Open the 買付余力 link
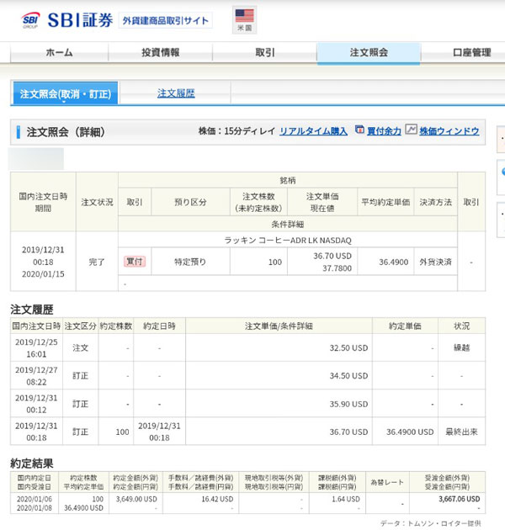The height and width of the screenshot is (530, 505). coord(384,131)
